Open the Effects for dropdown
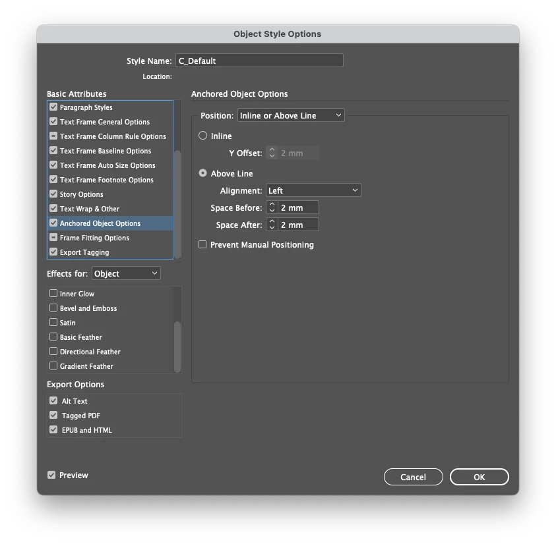 (x=126, y=273)
